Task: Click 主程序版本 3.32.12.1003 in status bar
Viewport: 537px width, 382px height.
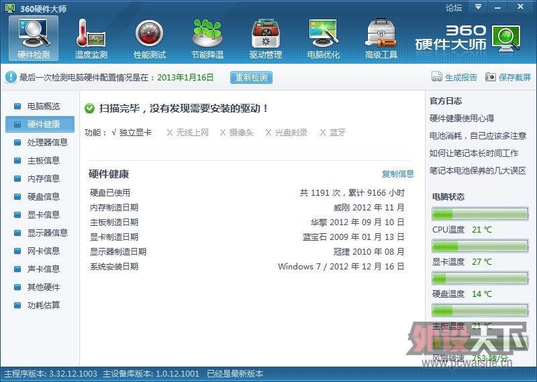Action: [x=51, y=373]
